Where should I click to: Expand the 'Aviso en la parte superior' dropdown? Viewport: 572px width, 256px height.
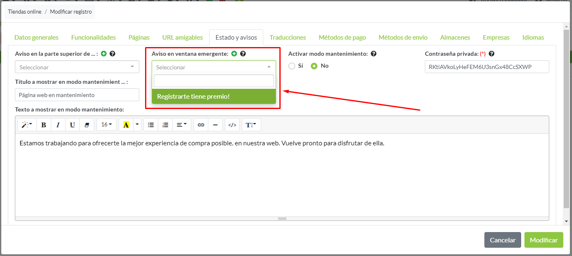click(77, 67)
